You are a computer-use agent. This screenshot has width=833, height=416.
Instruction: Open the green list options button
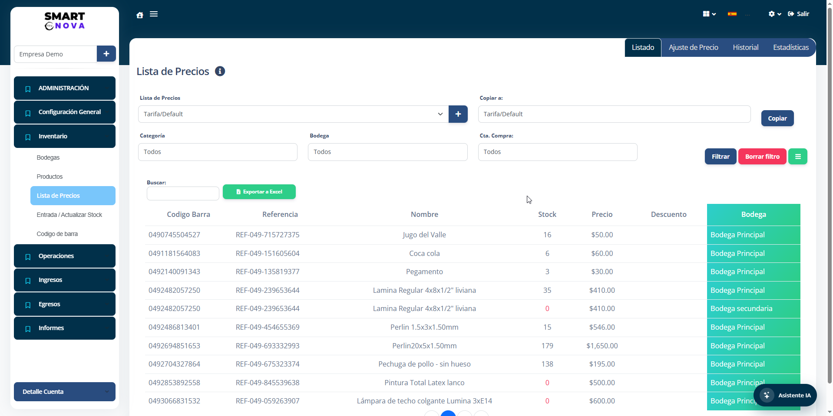[797, 157]
